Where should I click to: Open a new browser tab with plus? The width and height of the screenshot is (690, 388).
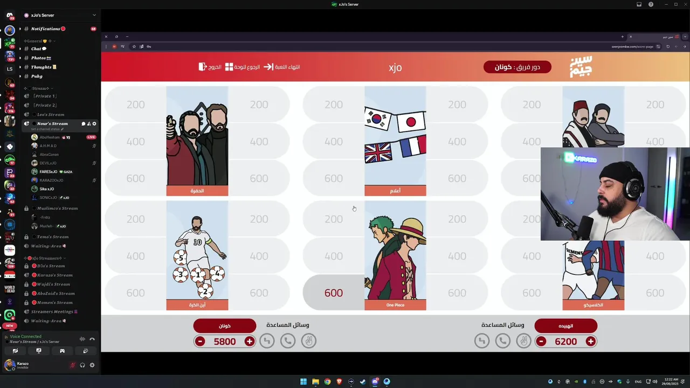point(622,37)
